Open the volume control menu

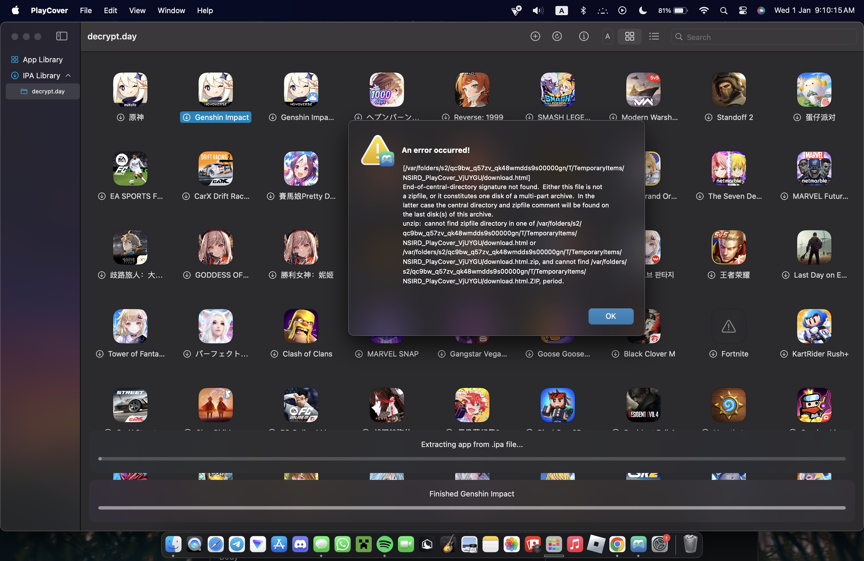538,11
